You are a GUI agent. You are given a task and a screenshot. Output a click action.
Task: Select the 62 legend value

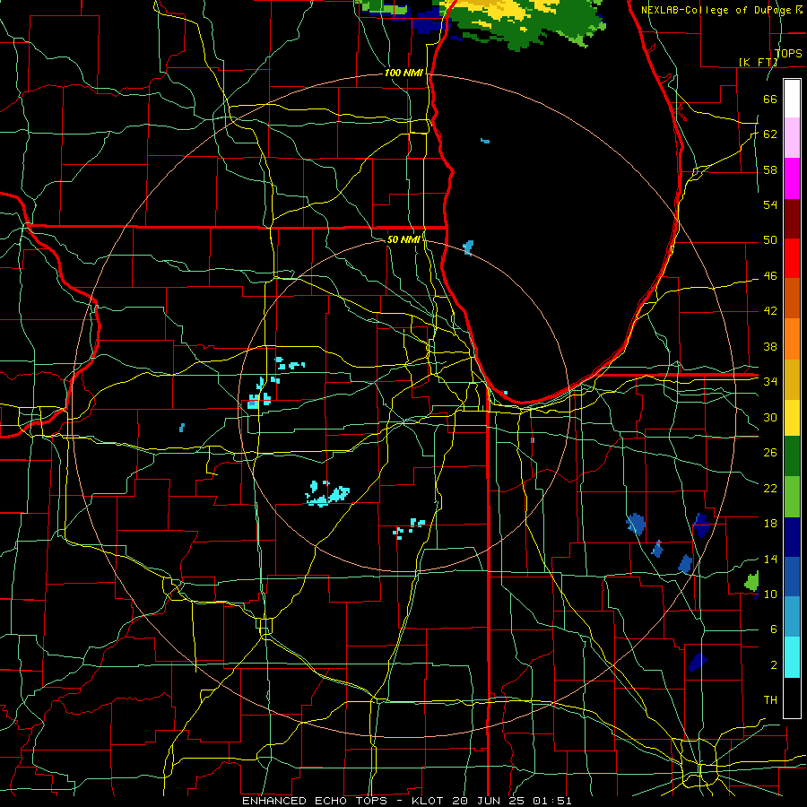click(770, 134)
